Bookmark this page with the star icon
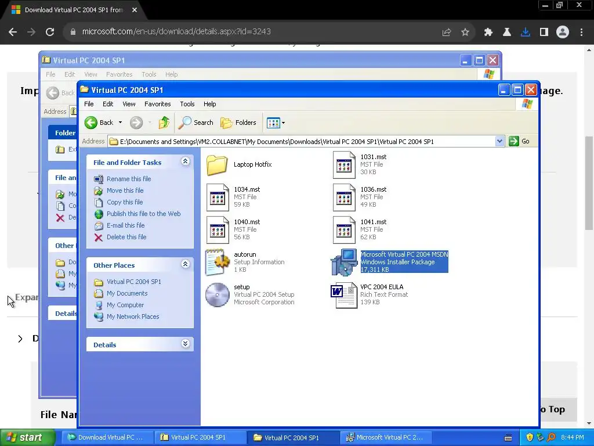 (465, 33)
